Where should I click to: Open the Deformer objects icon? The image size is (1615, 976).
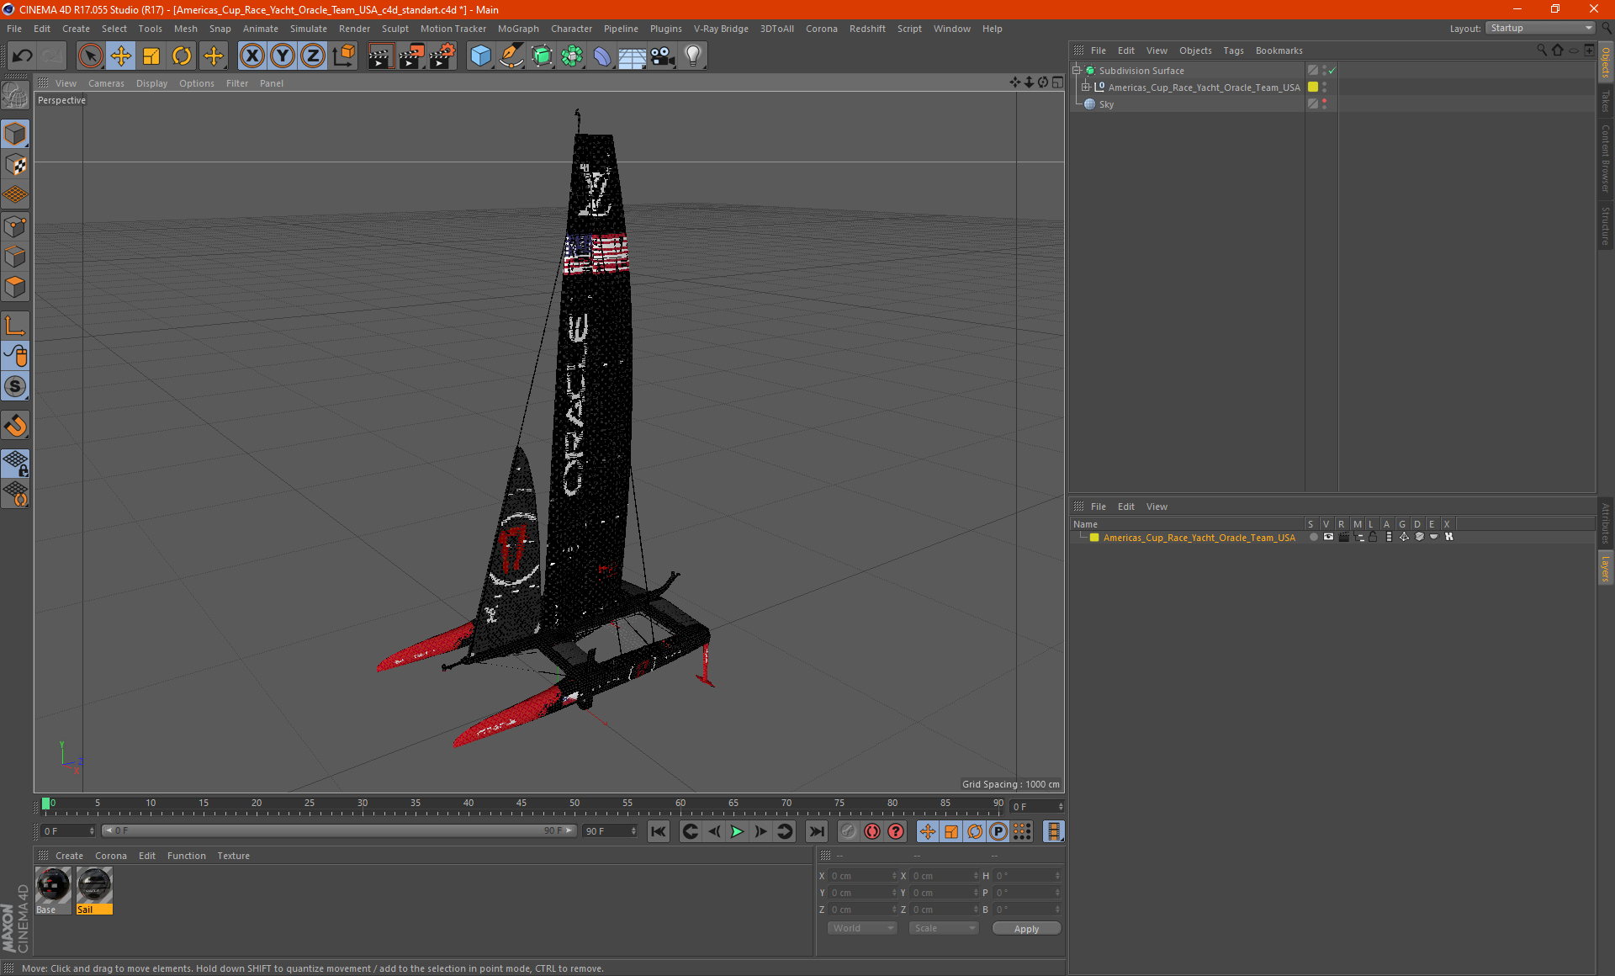click(602, 56)
